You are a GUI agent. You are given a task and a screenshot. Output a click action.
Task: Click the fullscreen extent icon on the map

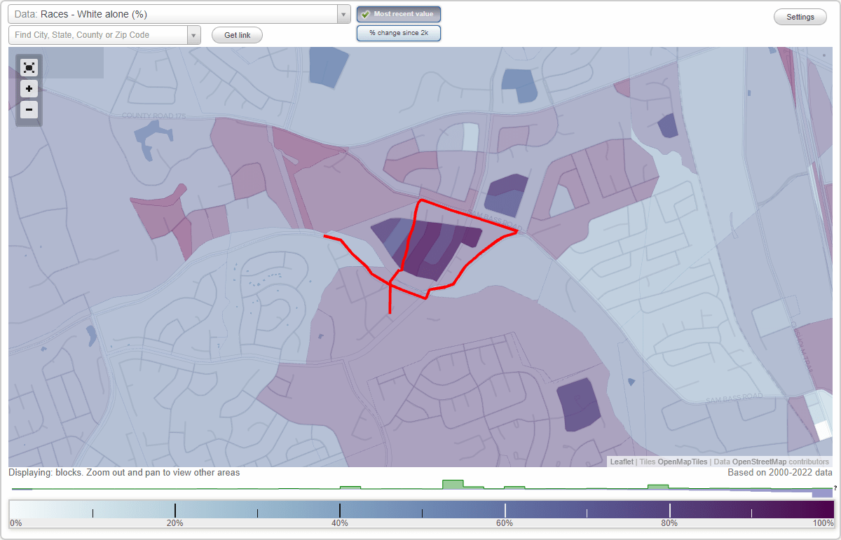(x=29, y=67)
